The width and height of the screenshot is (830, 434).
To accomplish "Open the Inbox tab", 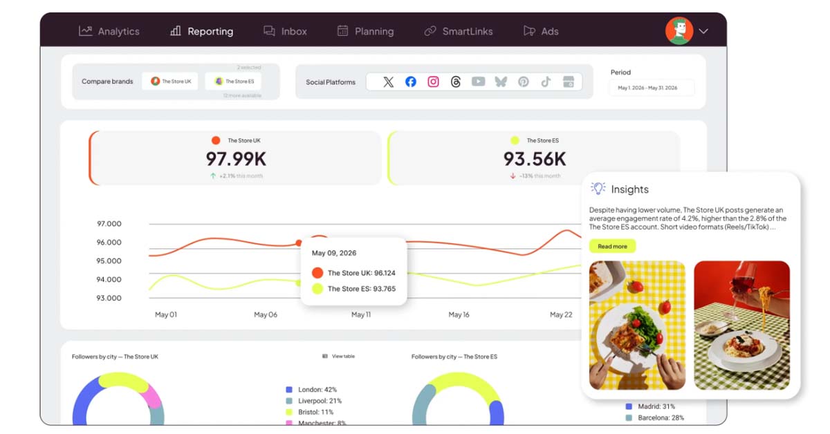I will pos(285,31).
